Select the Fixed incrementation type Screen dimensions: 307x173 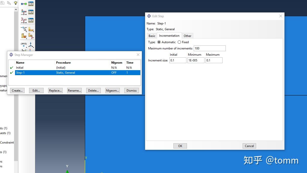[180, 42]
